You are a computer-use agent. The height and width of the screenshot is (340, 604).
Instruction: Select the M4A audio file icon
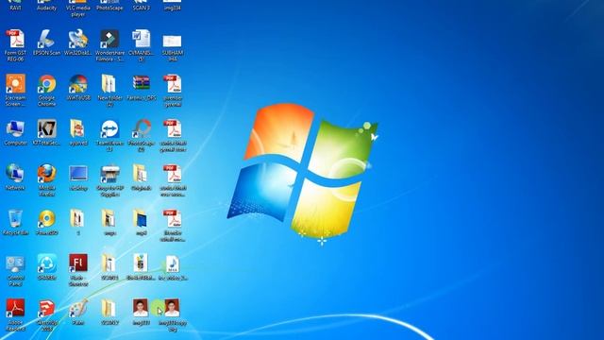(172, 264)
